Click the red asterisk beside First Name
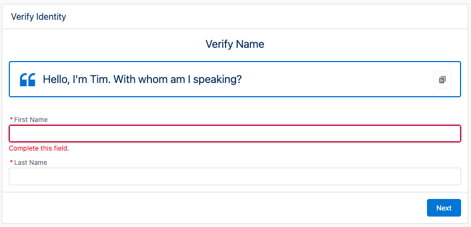471x227 pixels. tap(12, 119)
